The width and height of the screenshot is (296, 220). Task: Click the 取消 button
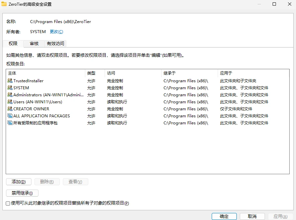252,216
